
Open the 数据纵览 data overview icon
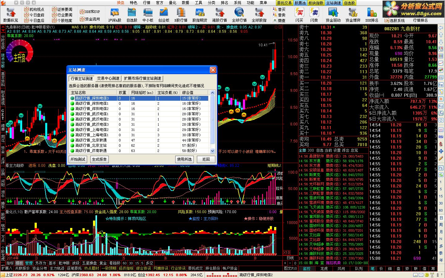click(11, 15)
